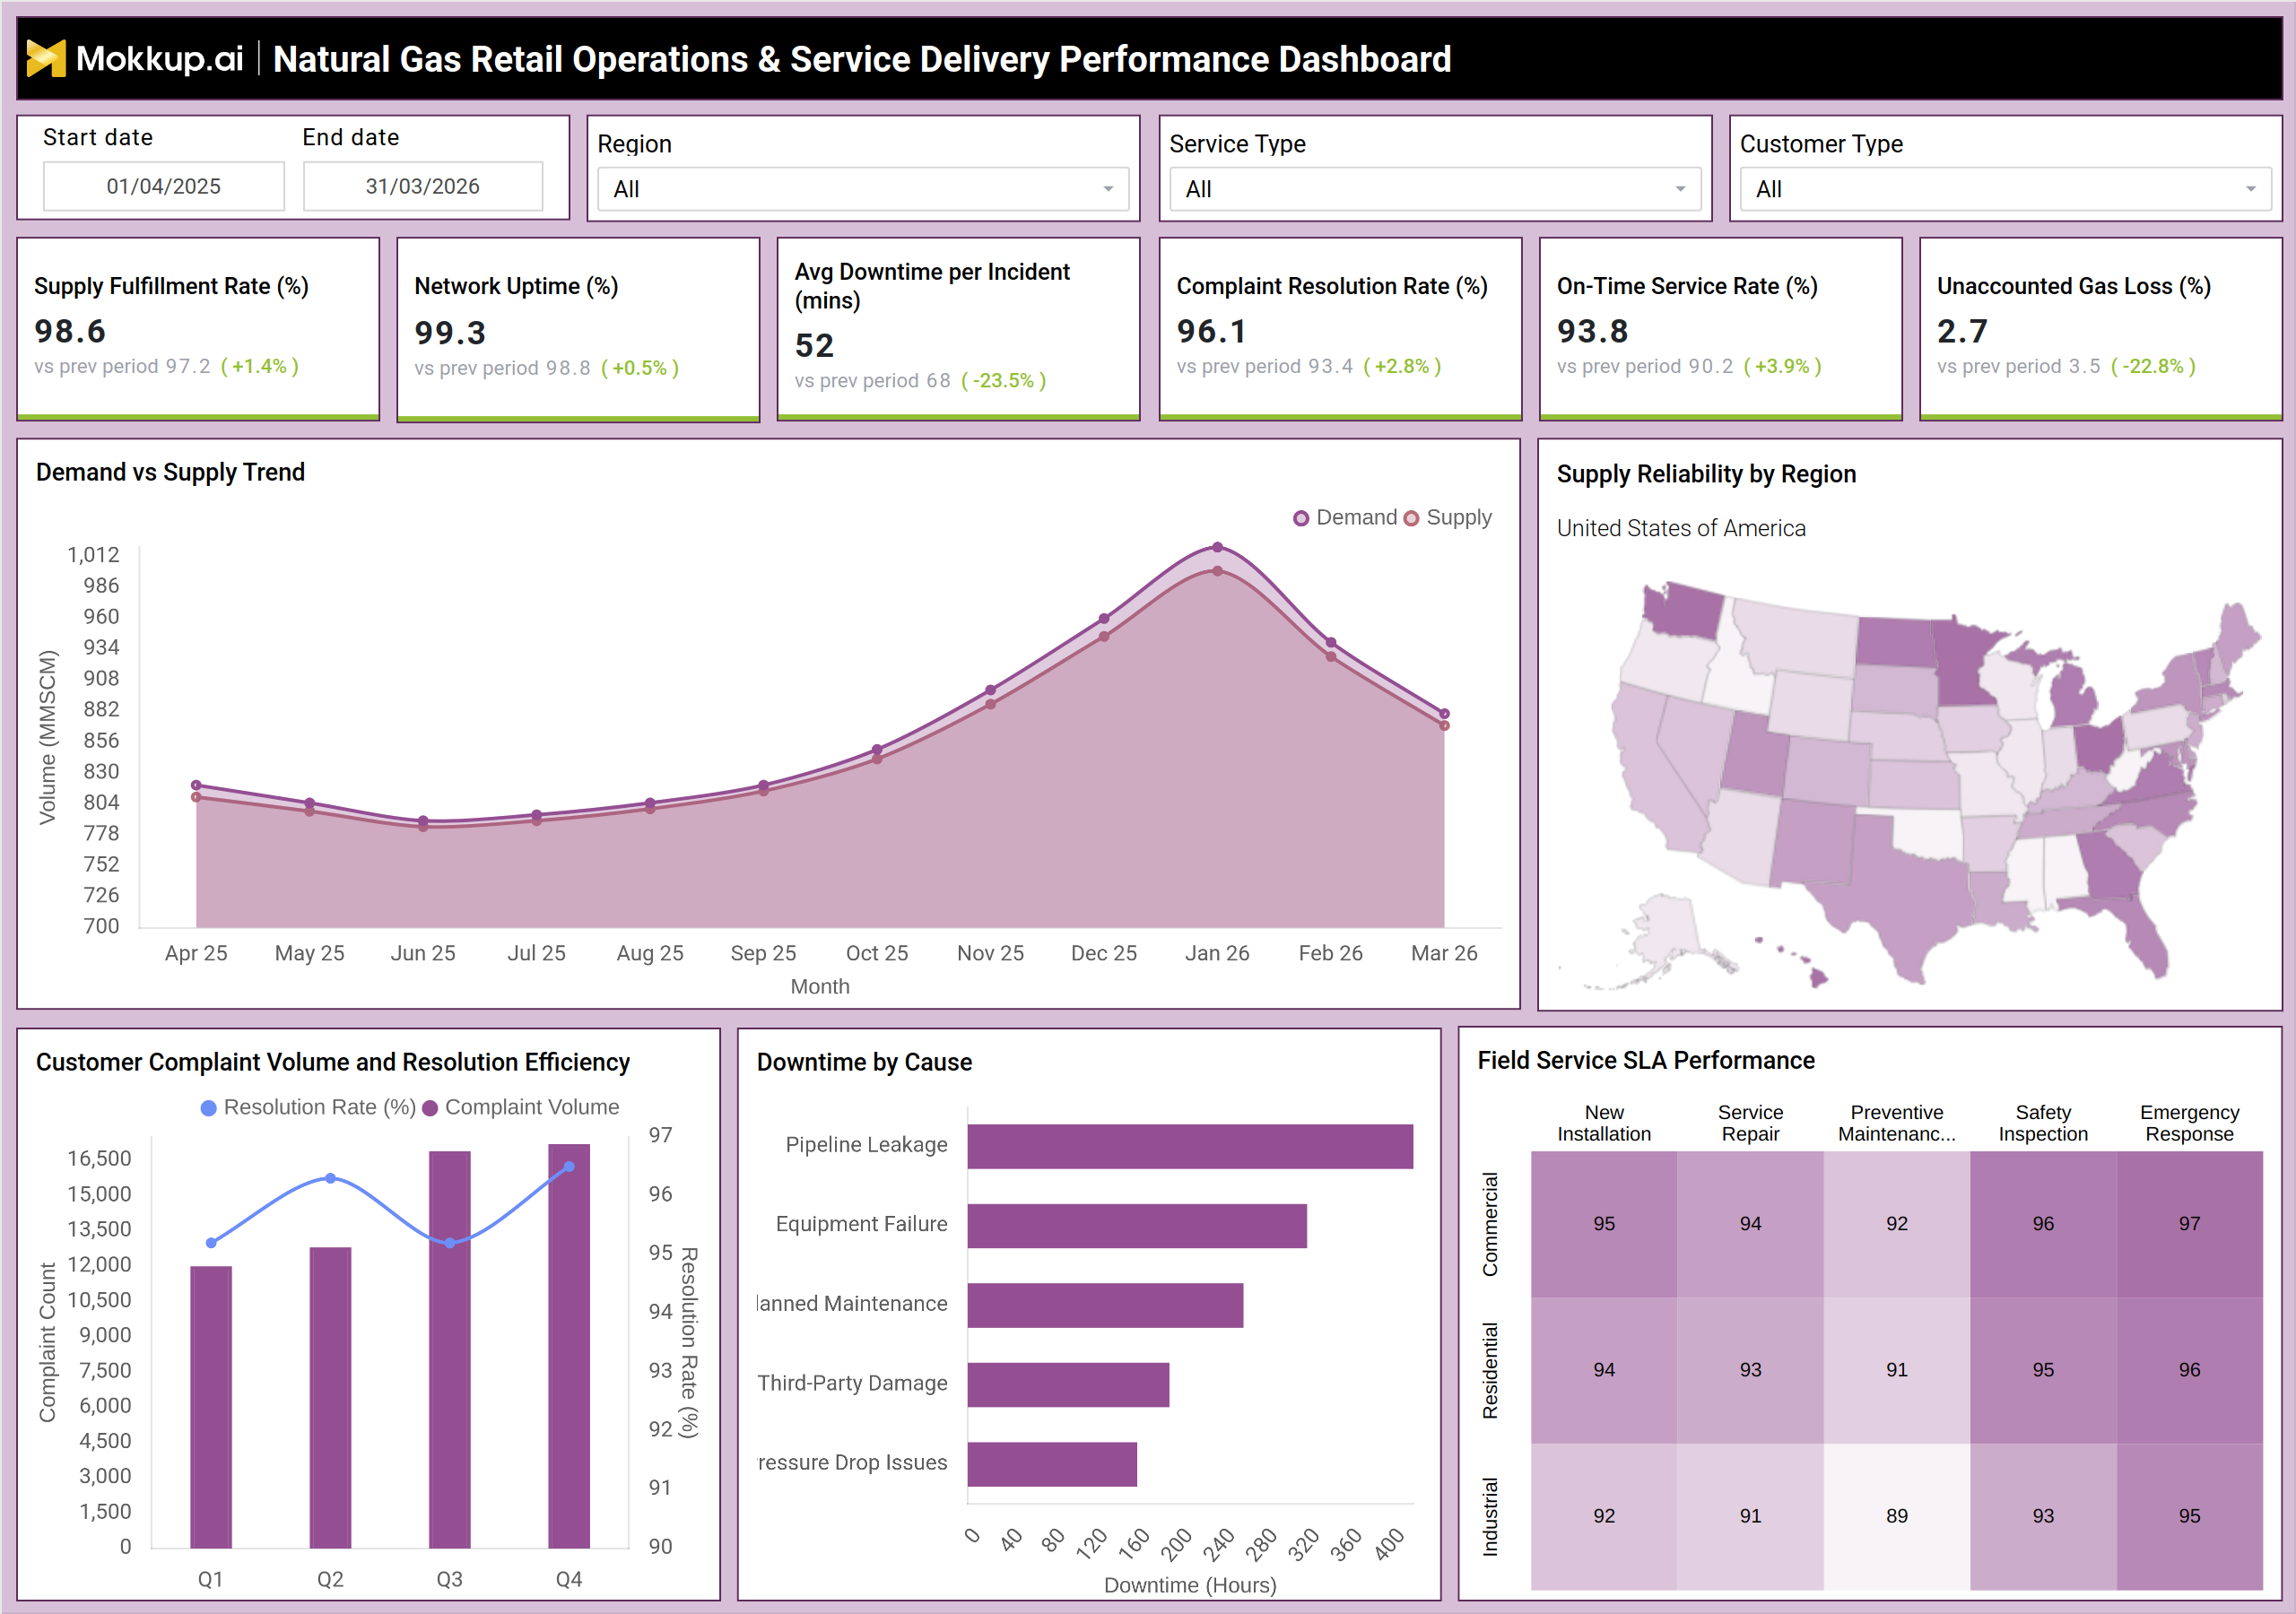The height and width of the screenshot is (1614, 2296).
Task: Click Residential Preventive Maintenance cell 91
Action: click(x=1897, y=1370)
